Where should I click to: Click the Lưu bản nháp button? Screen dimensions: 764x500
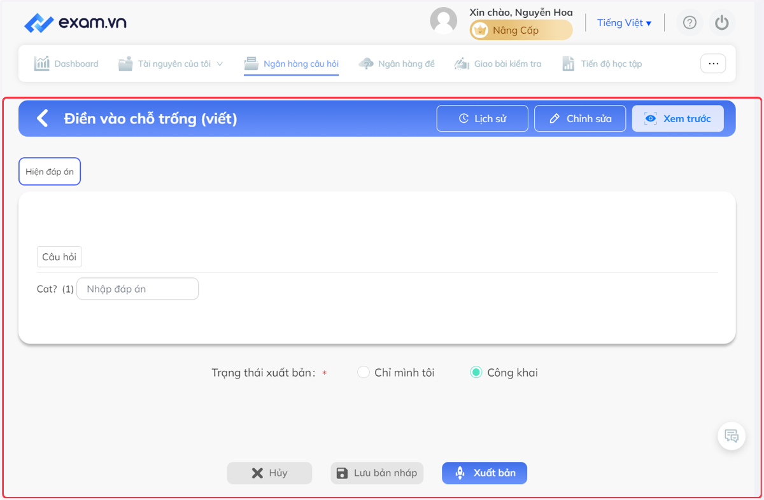click(x=377, y=473)
